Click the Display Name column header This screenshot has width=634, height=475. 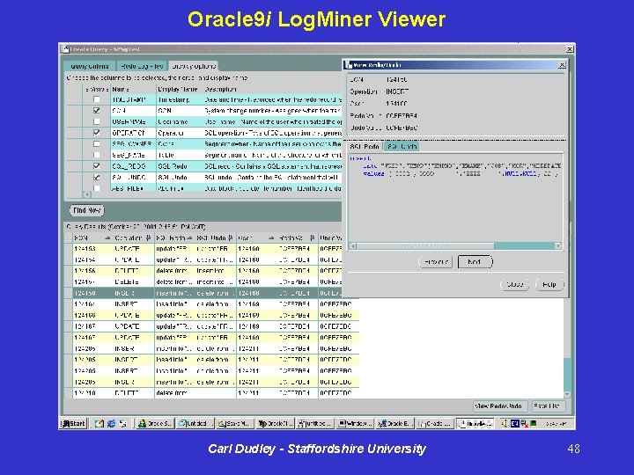[179, 89]
